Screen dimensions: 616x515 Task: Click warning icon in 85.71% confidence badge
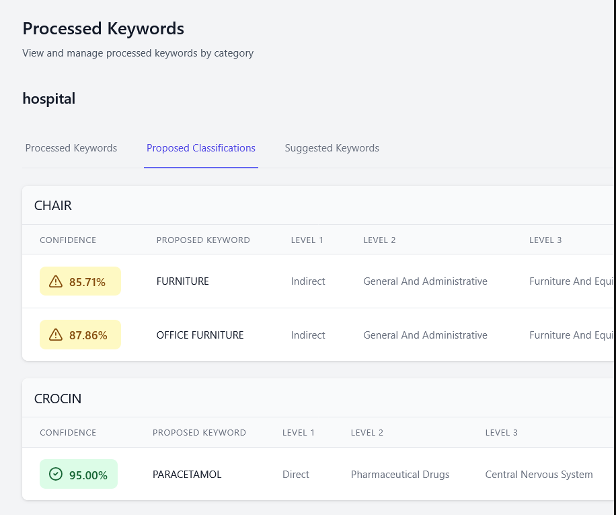pos(56,281)
